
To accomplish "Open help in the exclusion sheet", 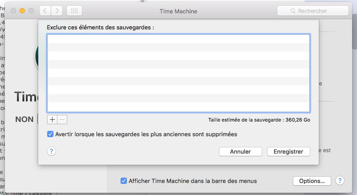I will 52,151.
